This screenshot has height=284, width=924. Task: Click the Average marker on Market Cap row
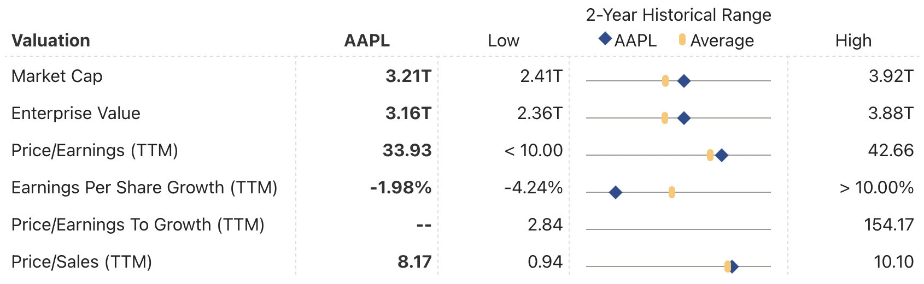(x=665, y=81)
